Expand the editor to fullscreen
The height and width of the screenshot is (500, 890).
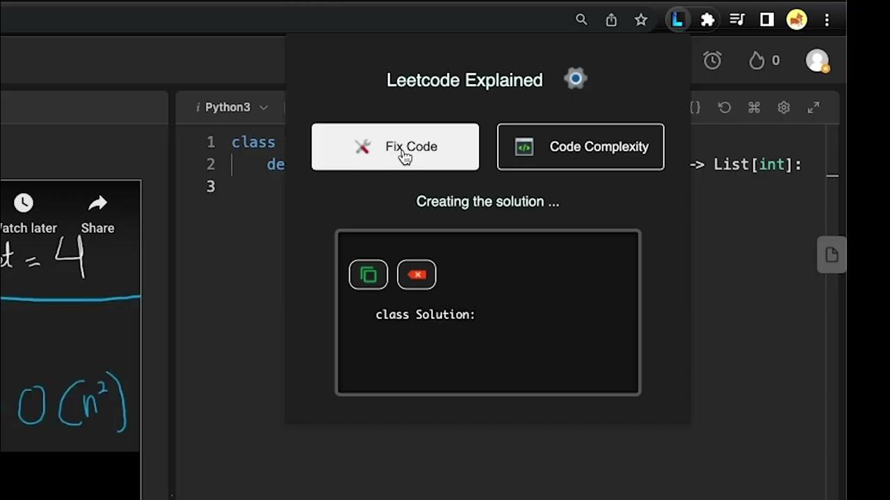813,108
